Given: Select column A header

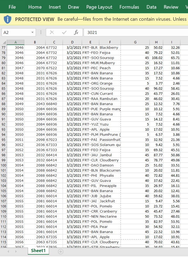Looking at the screenshot, I should click(x=16, y=42).
